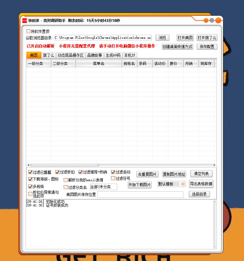Start image download with 开始下载图片
The image size is (244, 261).
point(140,185)
